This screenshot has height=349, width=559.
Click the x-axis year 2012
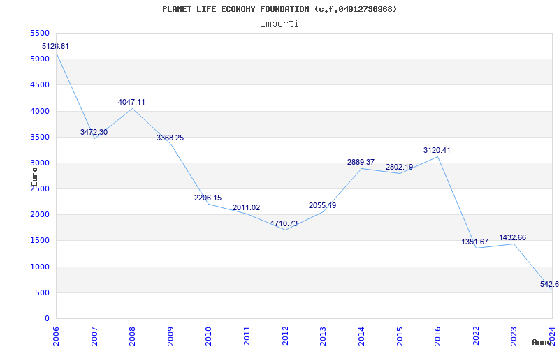point(285,336)
